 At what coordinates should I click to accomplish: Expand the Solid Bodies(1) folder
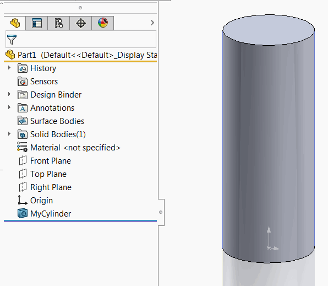tap(9, 134)
